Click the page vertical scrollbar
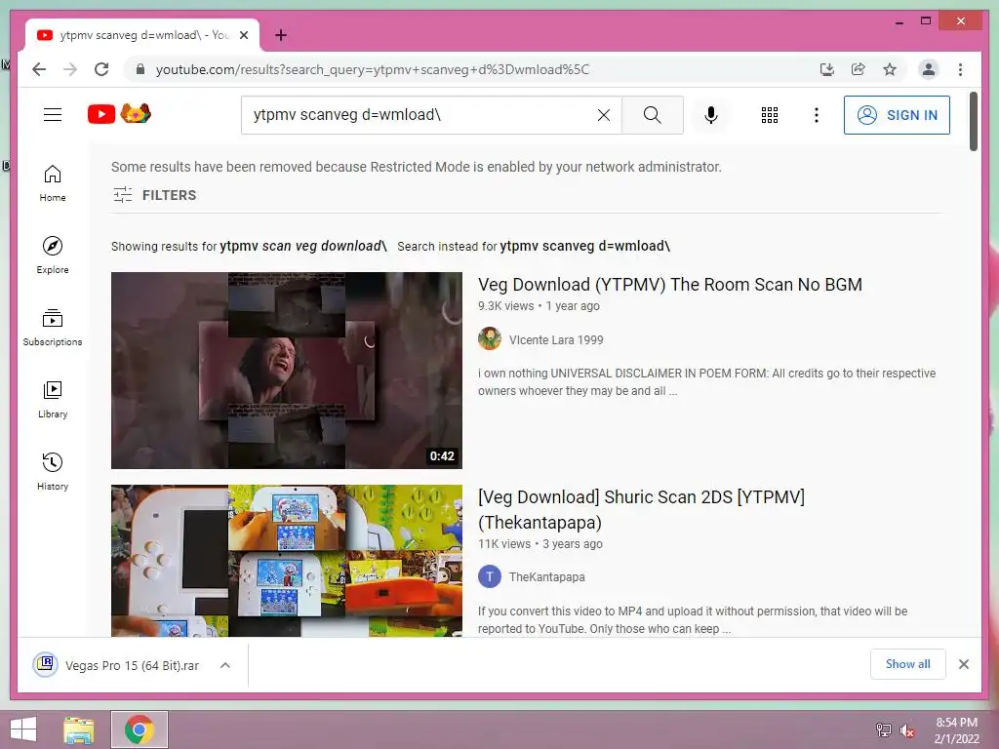Screen dimensions: 999x749 coord(973,122)
